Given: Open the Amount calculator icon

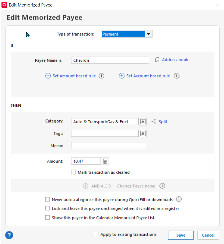Looking at the screenshot, I should pyautogui.click(x=105, y=161).
